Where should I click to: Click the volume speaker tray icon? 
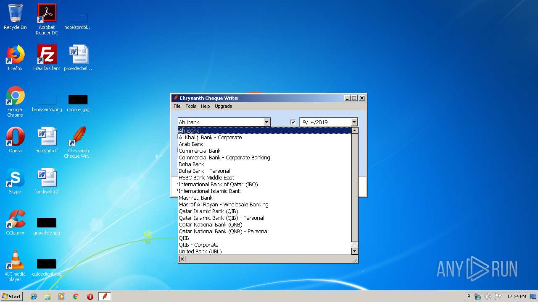pyautogui.click(x=488, y=297)
